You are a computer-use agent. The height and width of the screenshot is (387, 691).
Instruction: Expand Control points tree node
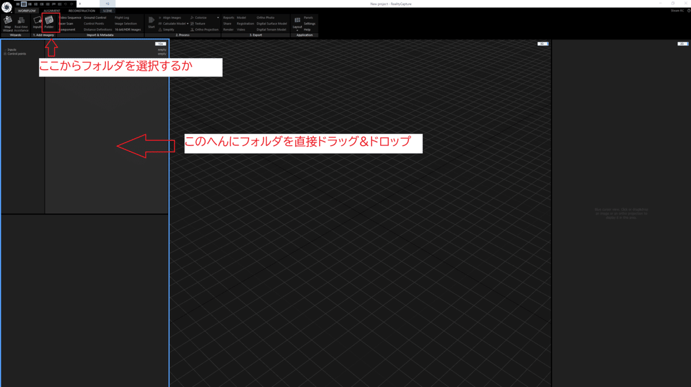[5, 54]
